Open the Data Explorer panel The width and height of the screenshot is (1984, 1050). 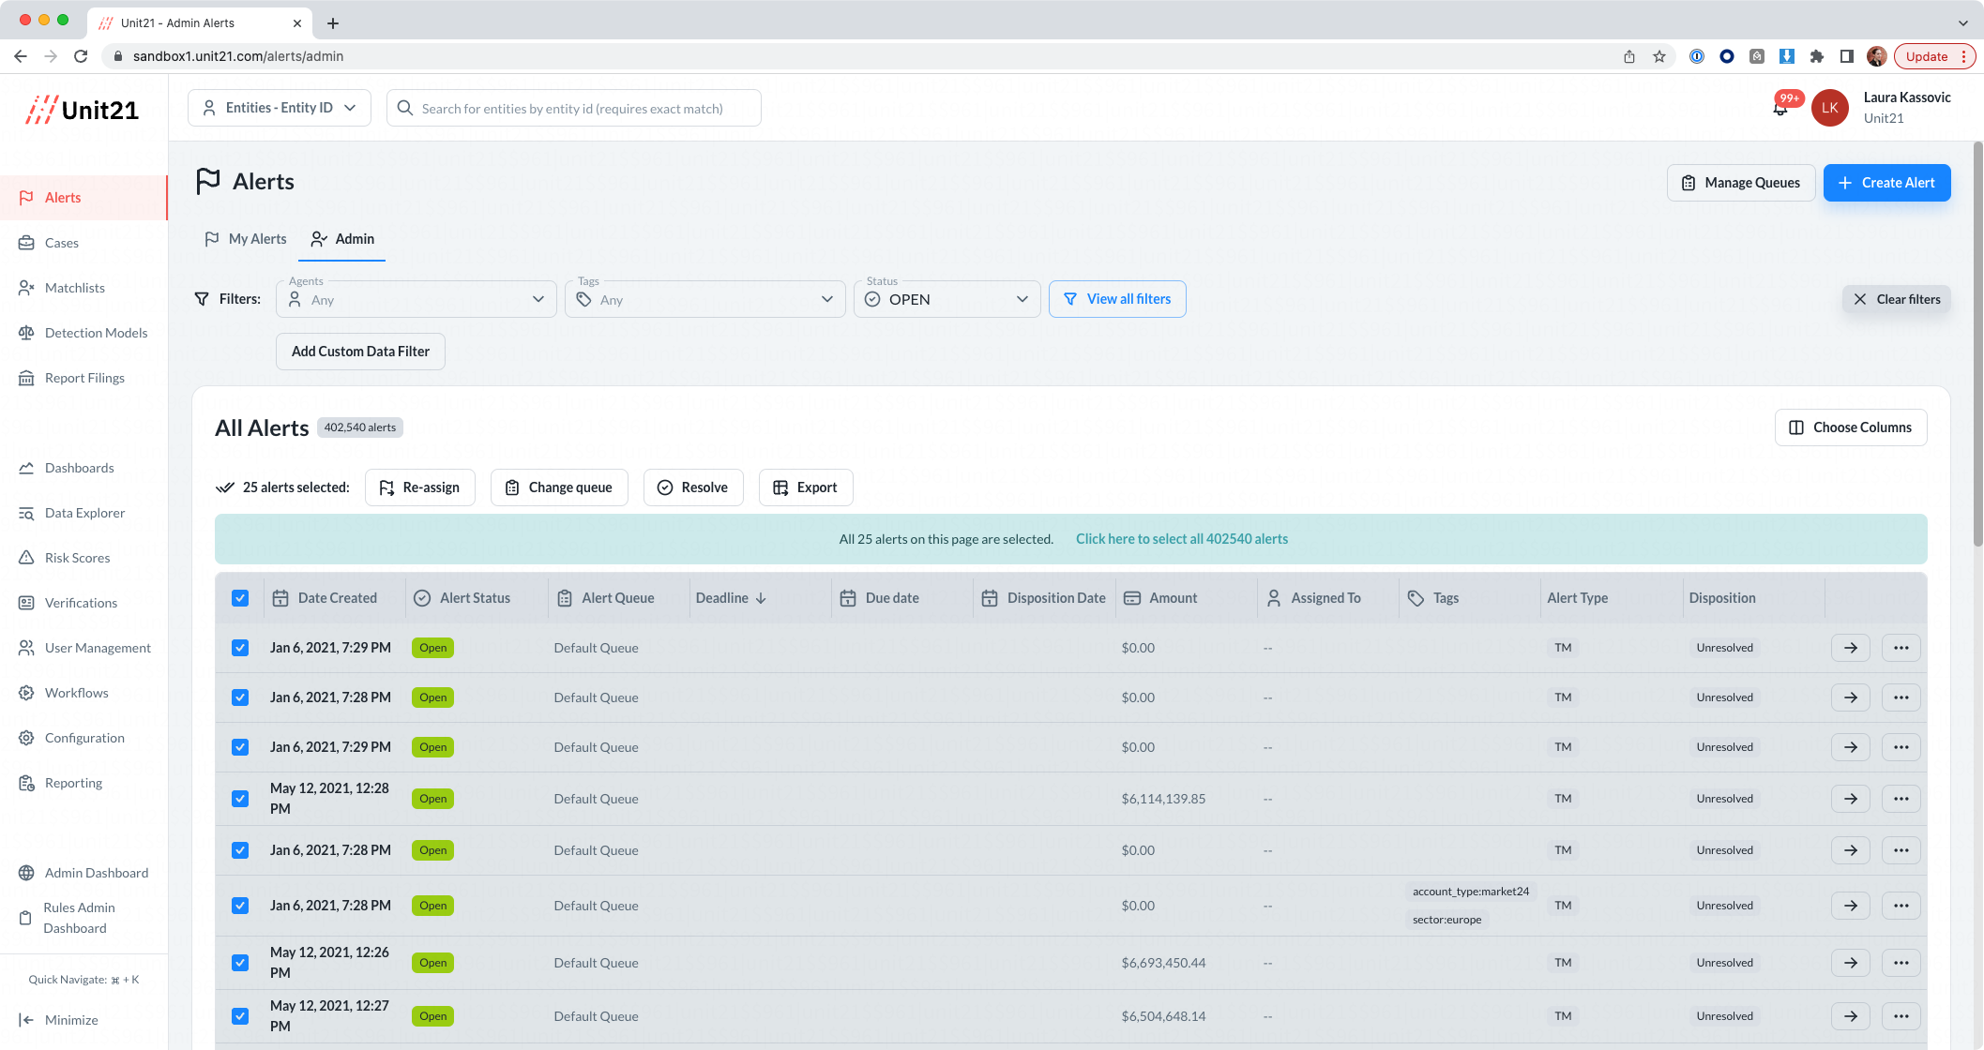tap(84, 512)
